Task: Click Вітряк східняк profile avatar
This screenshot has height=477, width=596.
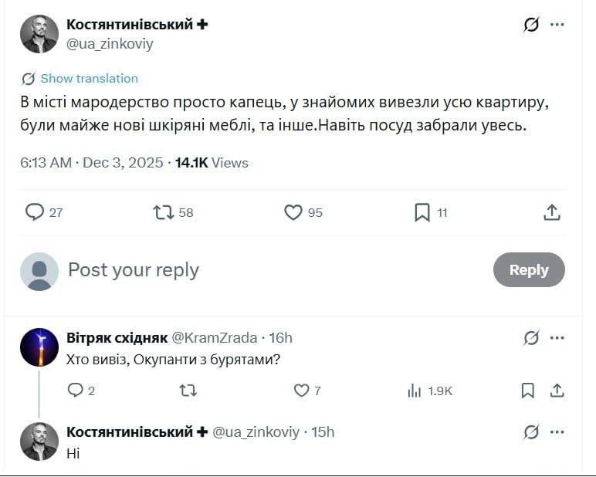Action: click(x=39, y=347)
